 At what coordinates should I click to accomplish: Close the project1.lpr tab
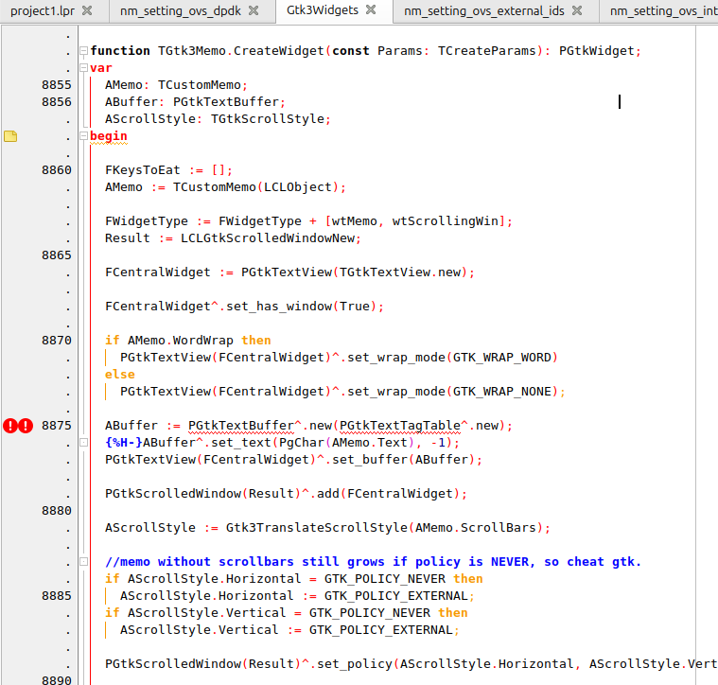pyautogui.click(x=87, y=11)
